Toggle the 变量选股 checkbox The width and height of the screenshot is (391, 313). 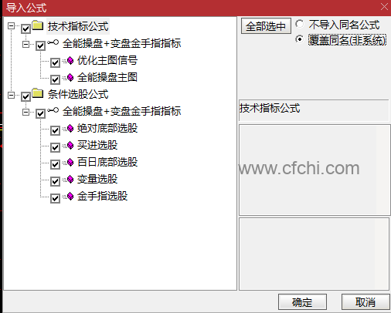tap(55, 181)
